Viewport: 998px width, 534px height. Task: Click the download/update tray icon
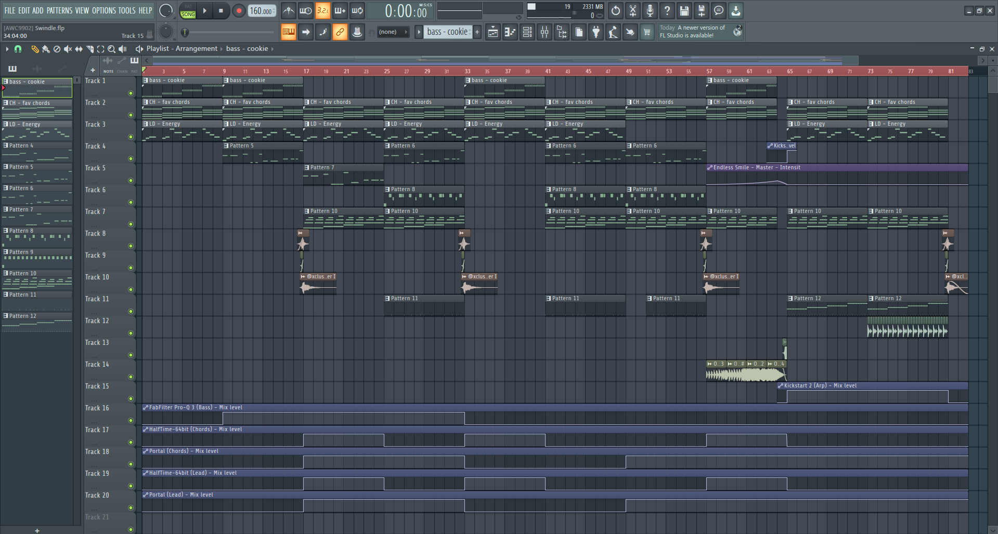[x=736, y=10]
